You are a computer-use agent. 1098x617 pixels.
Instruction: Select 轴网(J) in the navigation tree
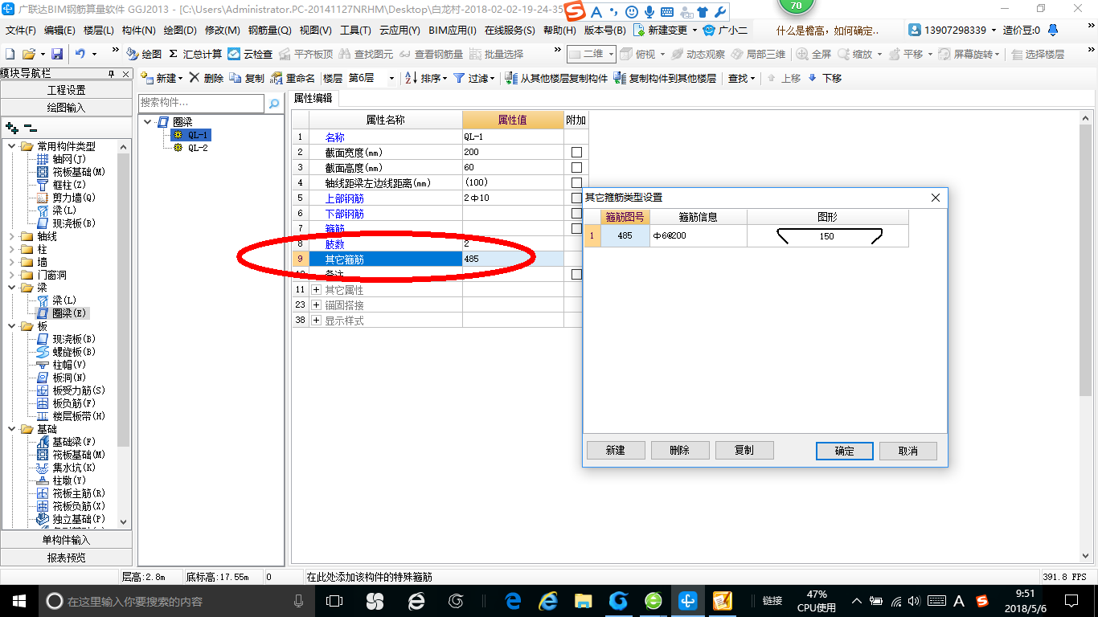(68, 159)
